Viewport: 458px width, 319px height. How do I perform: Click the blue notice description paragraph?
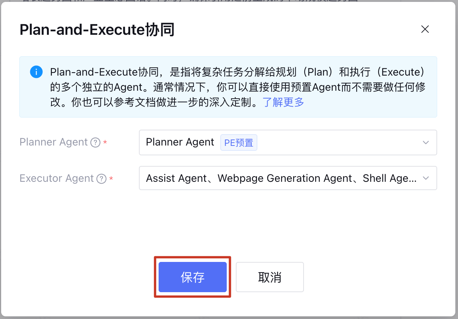(x=238, y=87)
